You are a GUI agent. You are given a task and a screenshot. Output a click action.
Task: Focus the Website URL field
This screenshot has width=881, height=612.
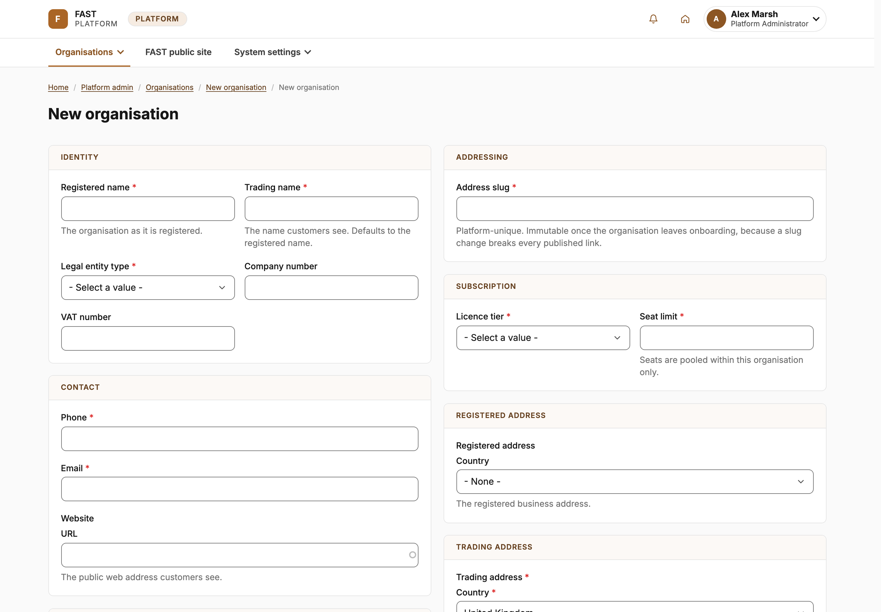tap(240, 555)
